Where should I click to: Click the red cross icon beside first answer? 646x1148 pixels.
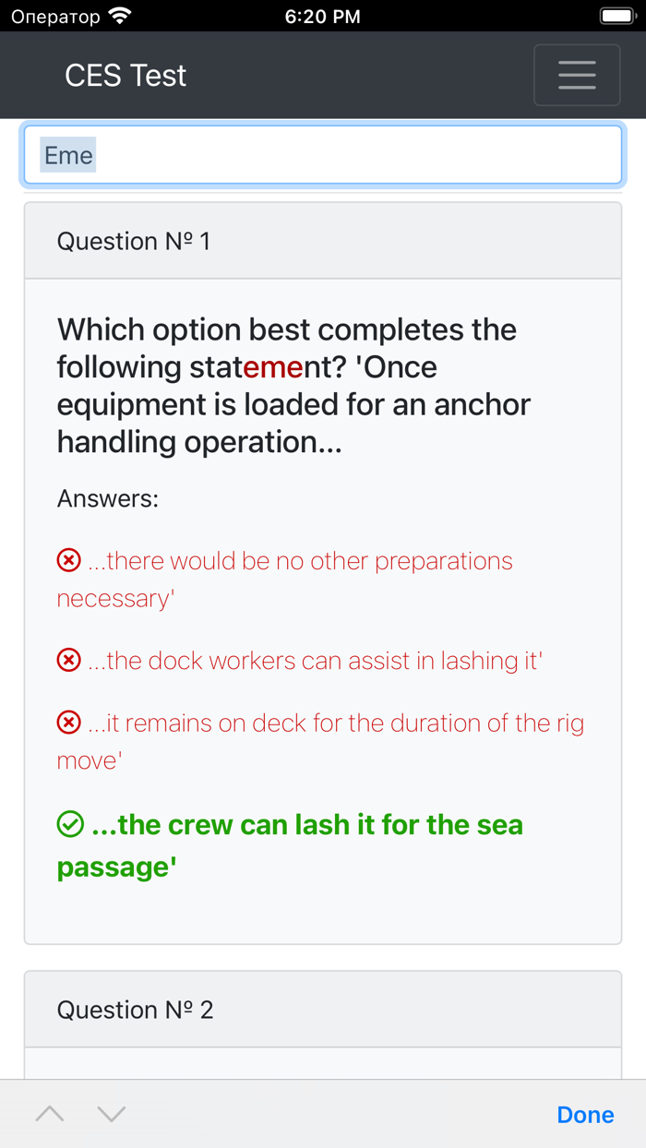69,560
